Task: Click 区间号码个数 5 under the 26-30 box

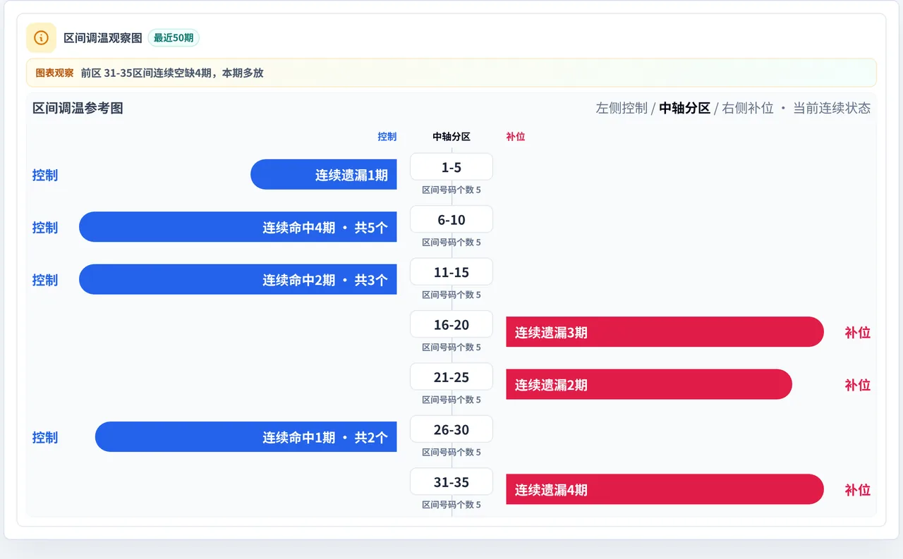Action: 451,452
